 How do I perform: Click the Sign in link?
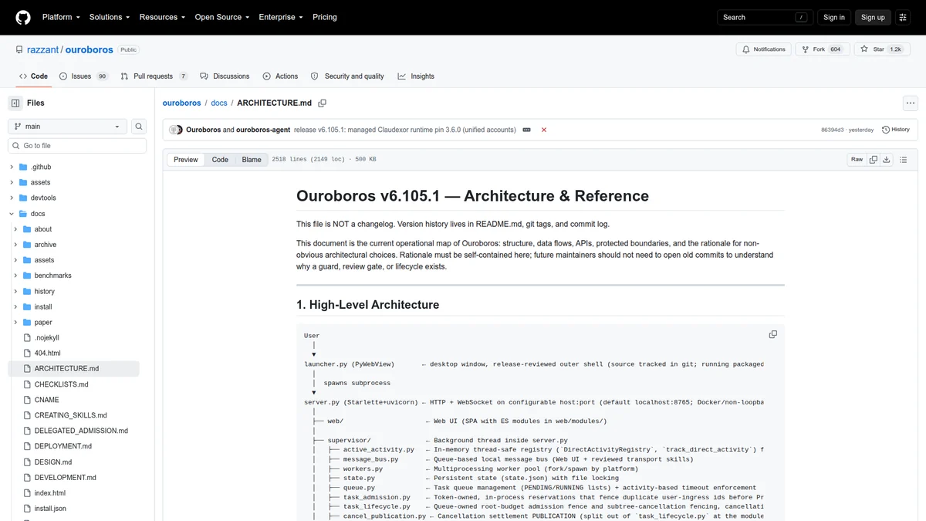click(834, 17)
